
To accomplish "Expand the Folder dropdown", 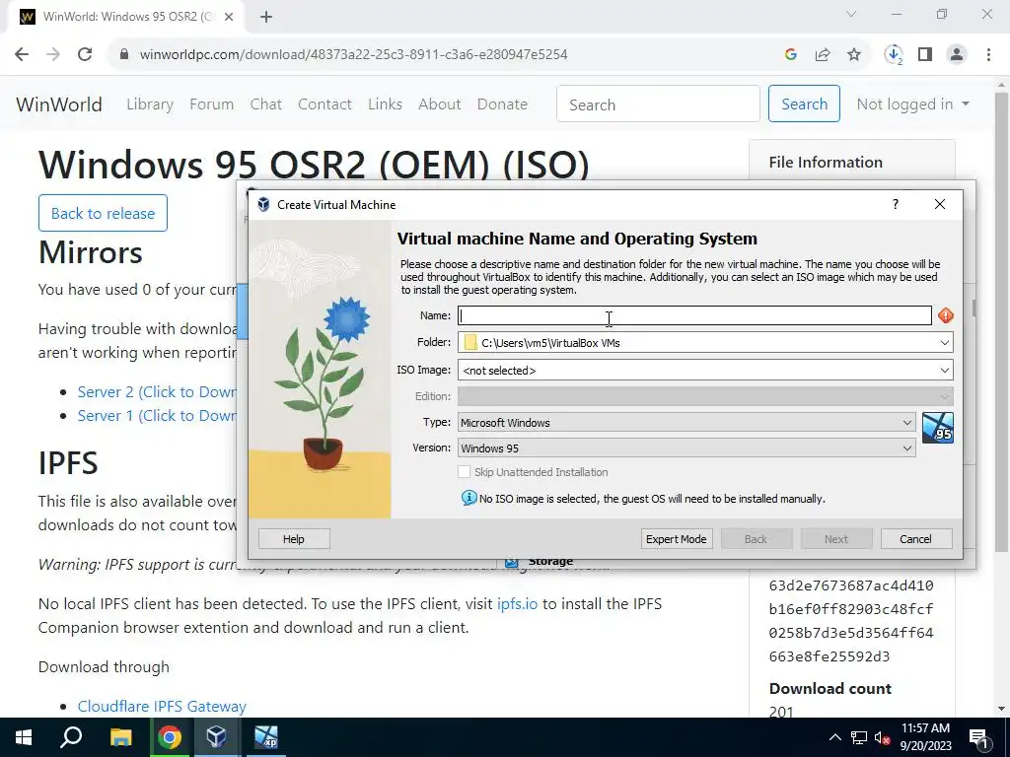I will pos(944,342).
